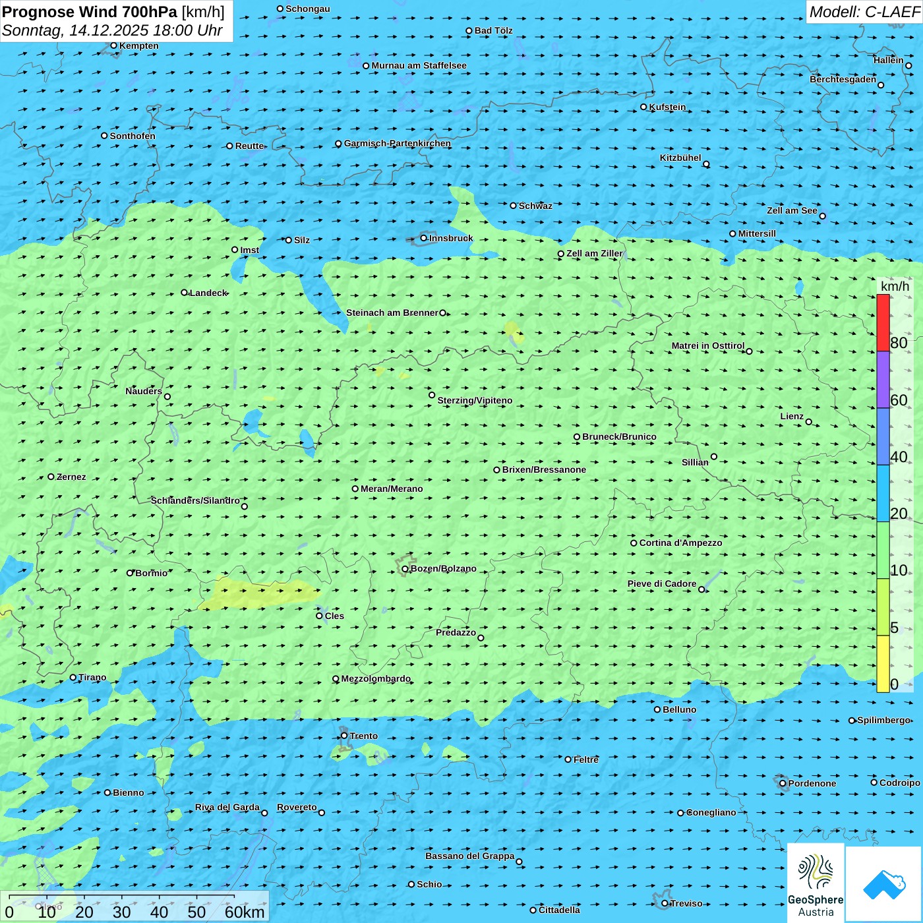Select the Belluno city marker

tap(657, 709)
